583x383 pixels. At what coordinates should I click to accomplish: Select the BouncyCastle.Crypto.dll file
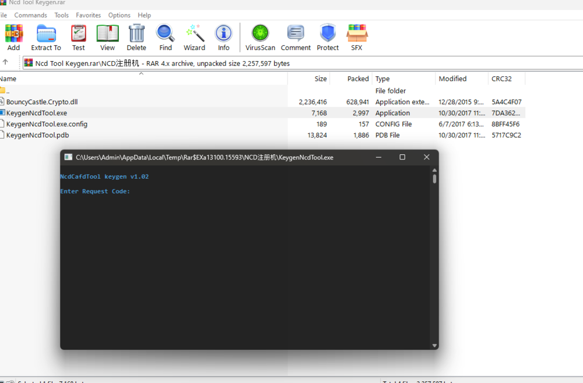click(x=41, y=101)
